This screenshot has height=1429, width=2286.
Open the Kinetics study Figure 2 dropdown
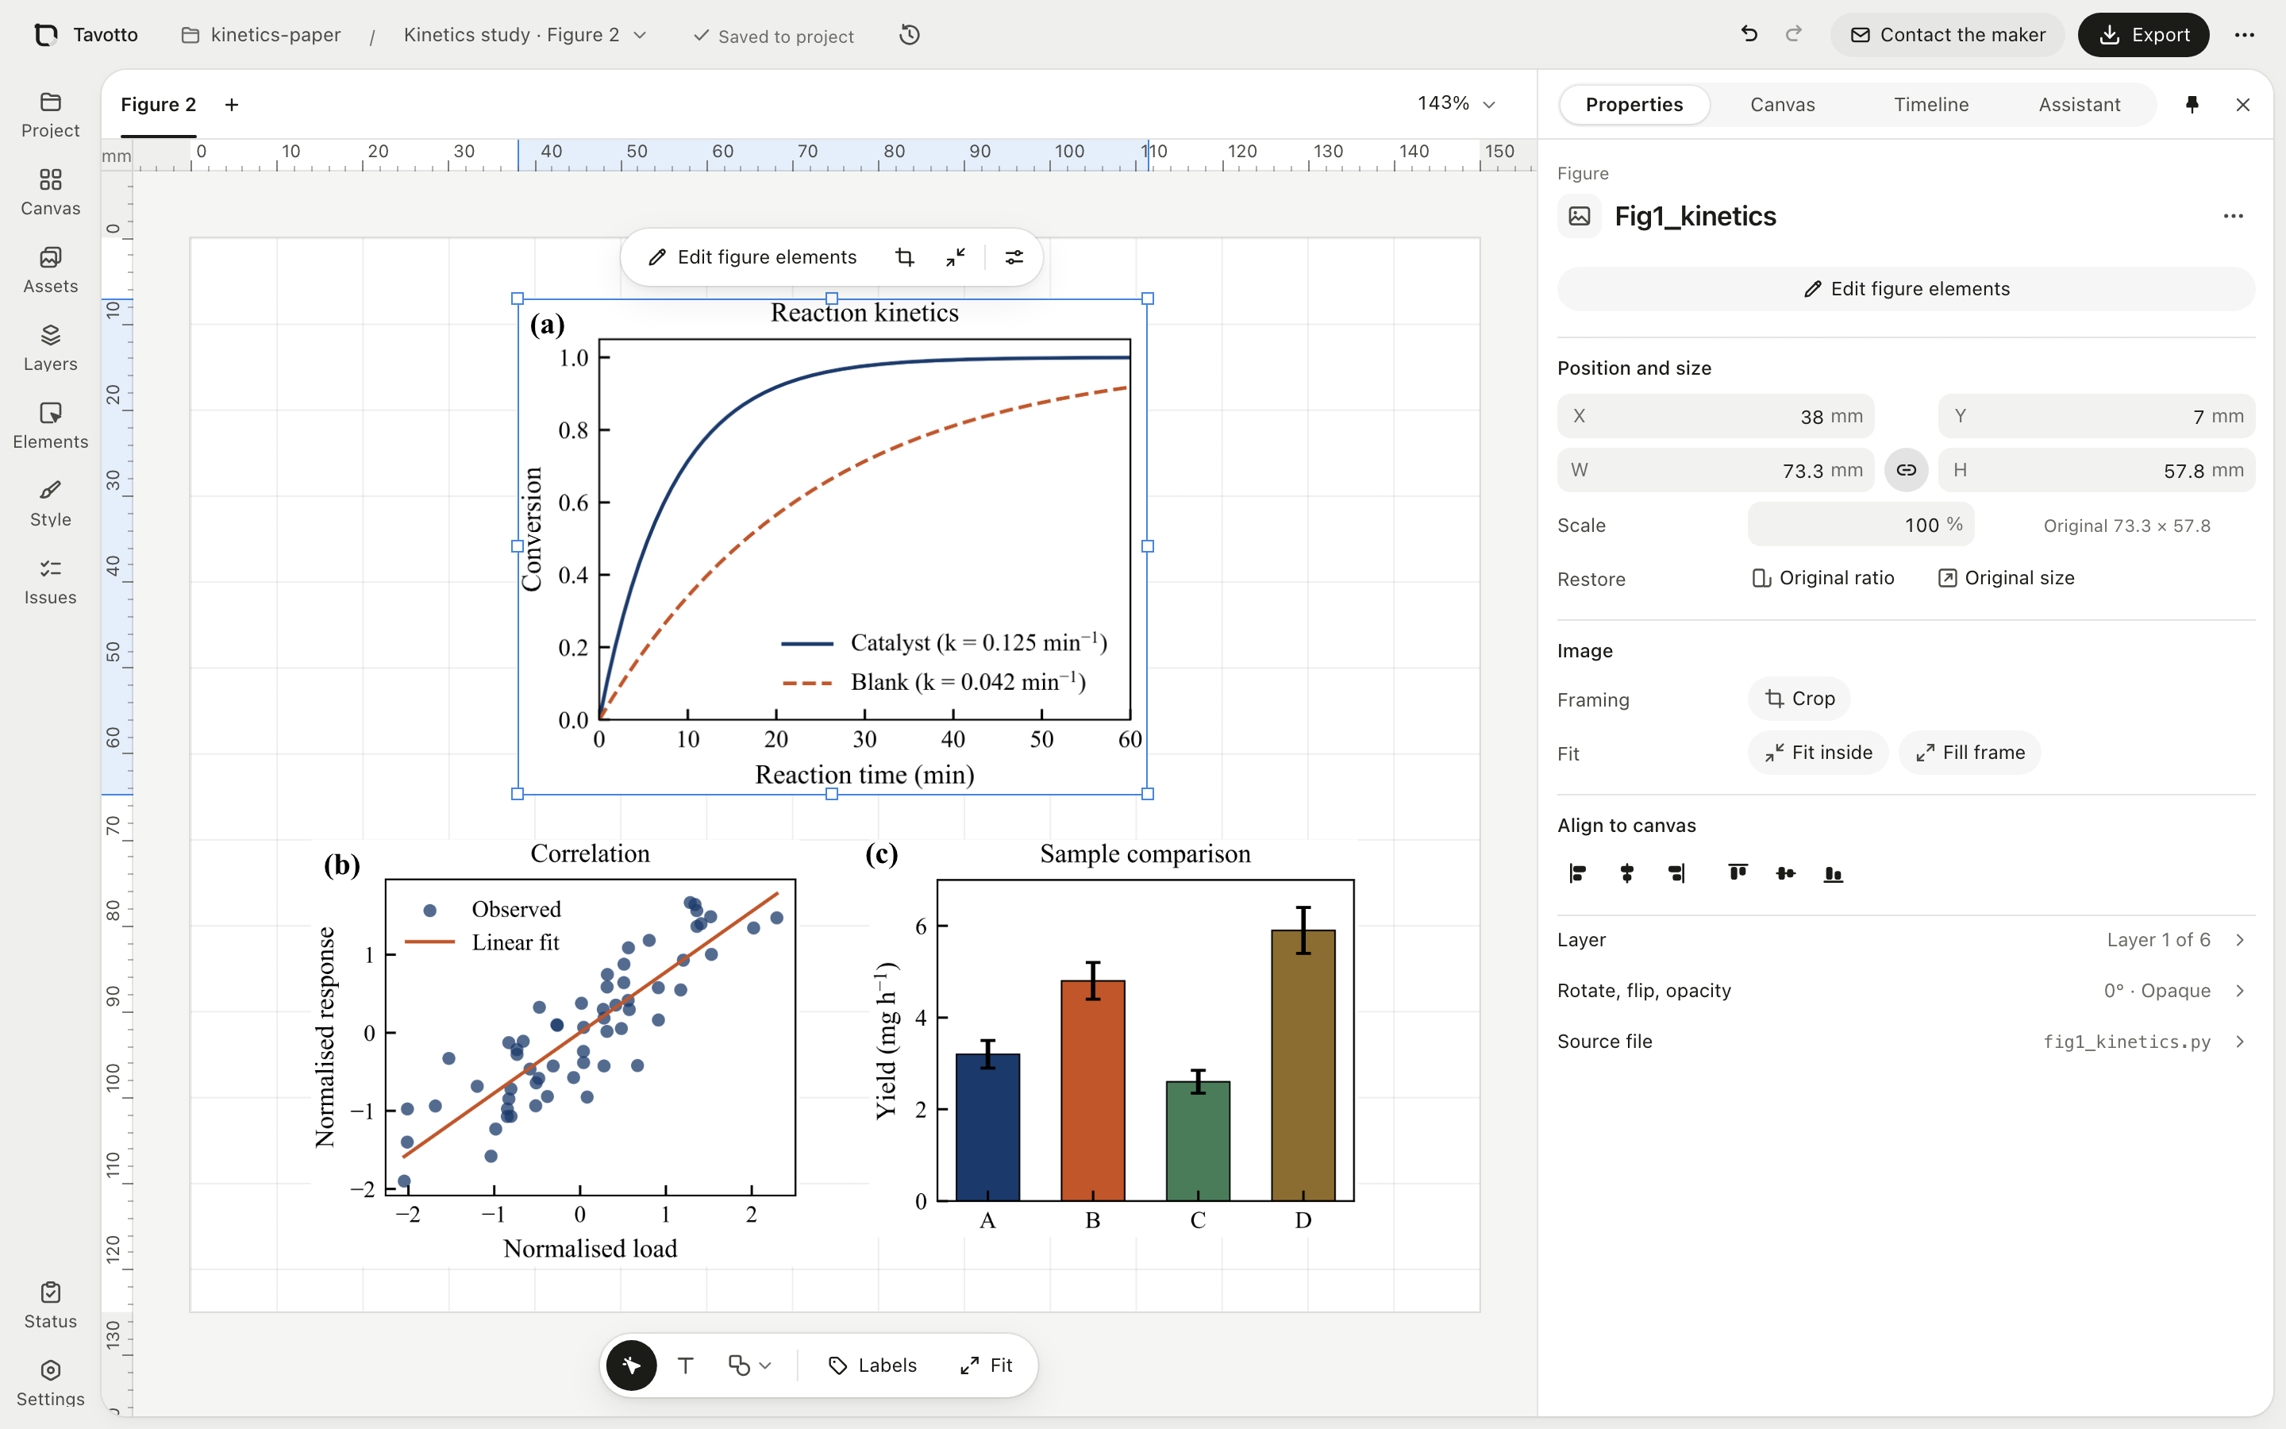click(525, 35)
